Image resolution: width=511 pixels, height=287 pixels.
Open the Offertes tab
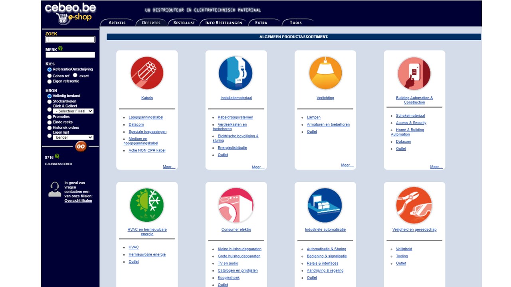tap(151, 23)
